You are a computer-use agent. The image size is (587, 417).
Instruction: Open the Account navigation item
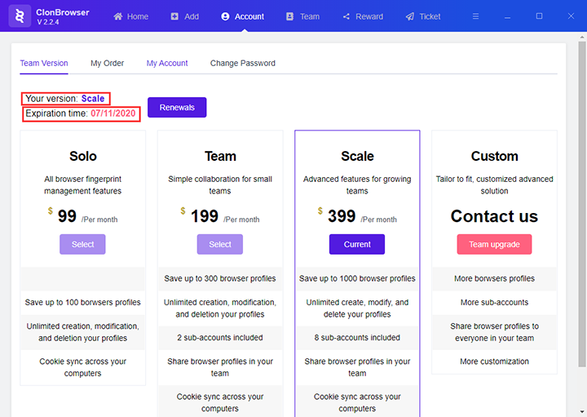[243, 16]
